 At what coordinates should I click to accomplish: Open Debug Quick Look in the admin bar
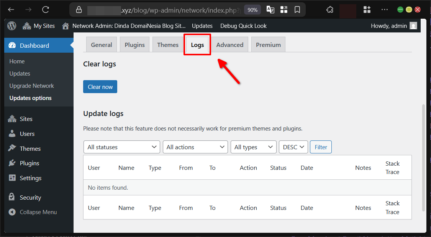(x=243, y=26)
